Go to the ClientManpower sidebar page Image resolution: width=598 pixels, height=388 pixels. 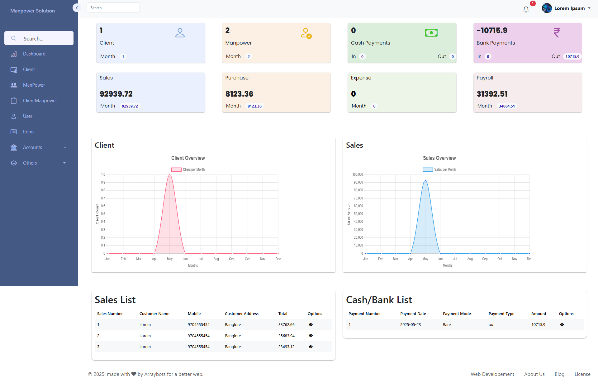coord(40,101)
